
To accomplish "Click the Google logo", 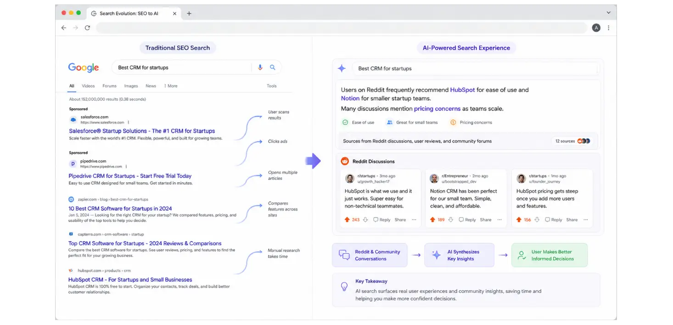I will pos(84,67).
